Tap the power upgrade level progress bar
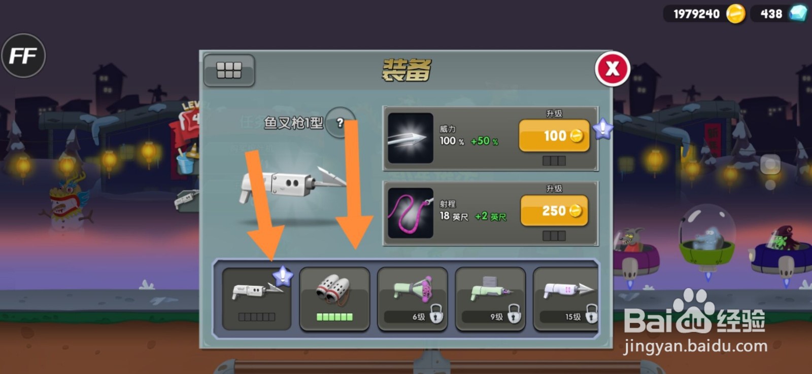 click(x=554, y=161)
